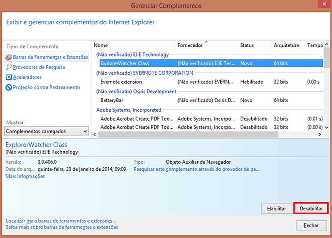Switch to Aceleradores category
The height and width of the screenshot is (238, 332).
tap(27, 77)
